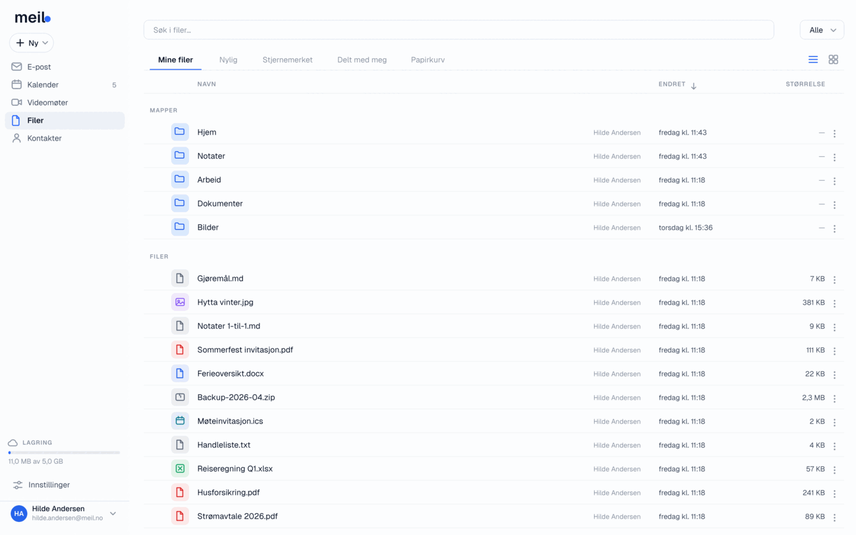Image resolution: width=856 pixels, height=535 pixels.
Task: Open the Alle filter dropdown
Action: coord(822,30)
